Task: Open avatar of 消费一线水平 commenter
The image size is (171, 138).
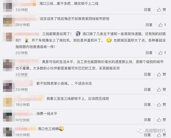Action: click(7, 116)
